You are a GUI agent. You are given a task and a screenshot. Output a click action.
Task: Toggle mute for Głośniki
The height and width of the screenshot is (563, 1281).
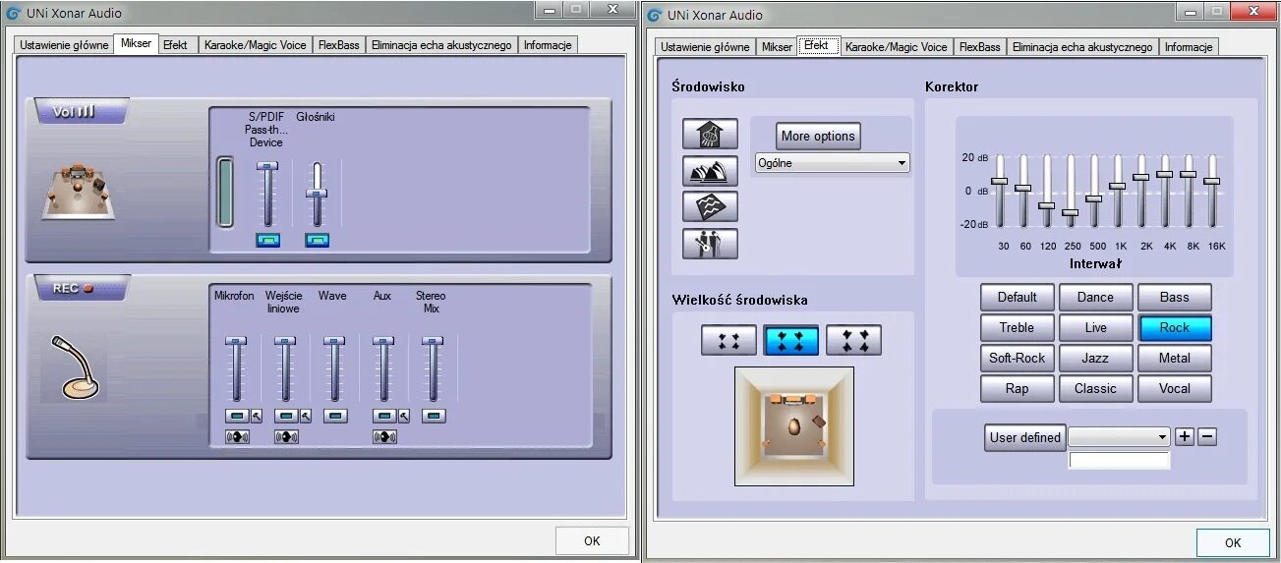[x=317, y=240]
